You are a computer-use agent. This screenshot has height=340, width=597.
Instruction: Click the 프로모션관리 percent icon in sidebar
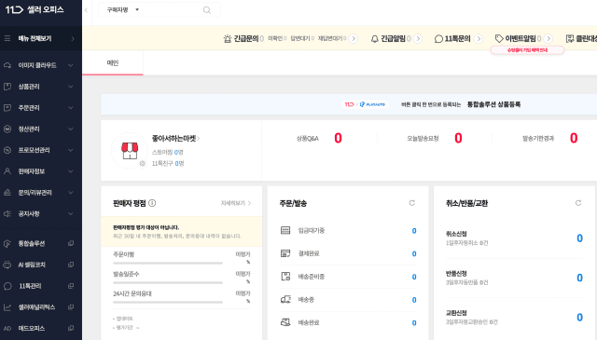7,150
